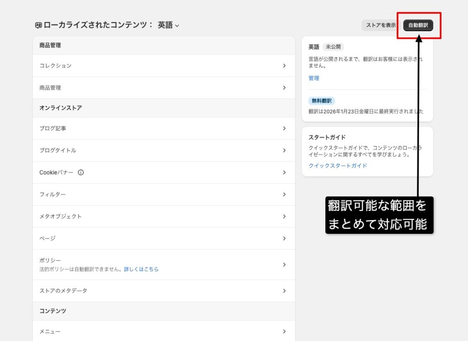Screen dimensions: 468x341
Task: Click the 自動翻訳 button
Action: click(419, 25)
